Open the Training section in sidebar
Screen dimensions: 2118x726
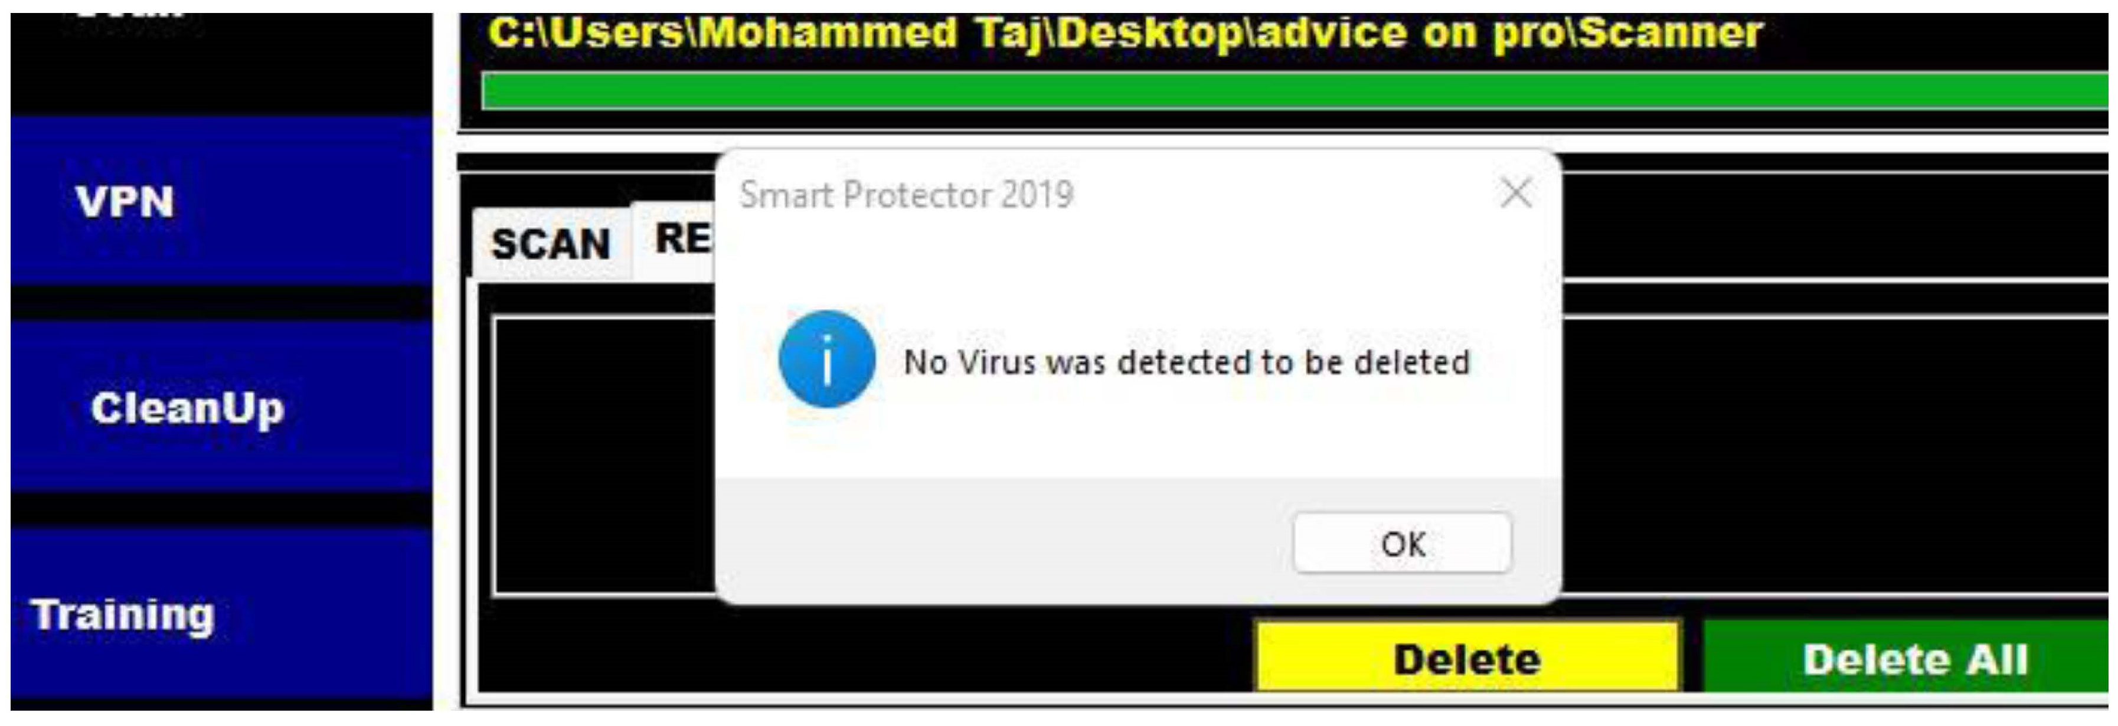coord(221,613)
